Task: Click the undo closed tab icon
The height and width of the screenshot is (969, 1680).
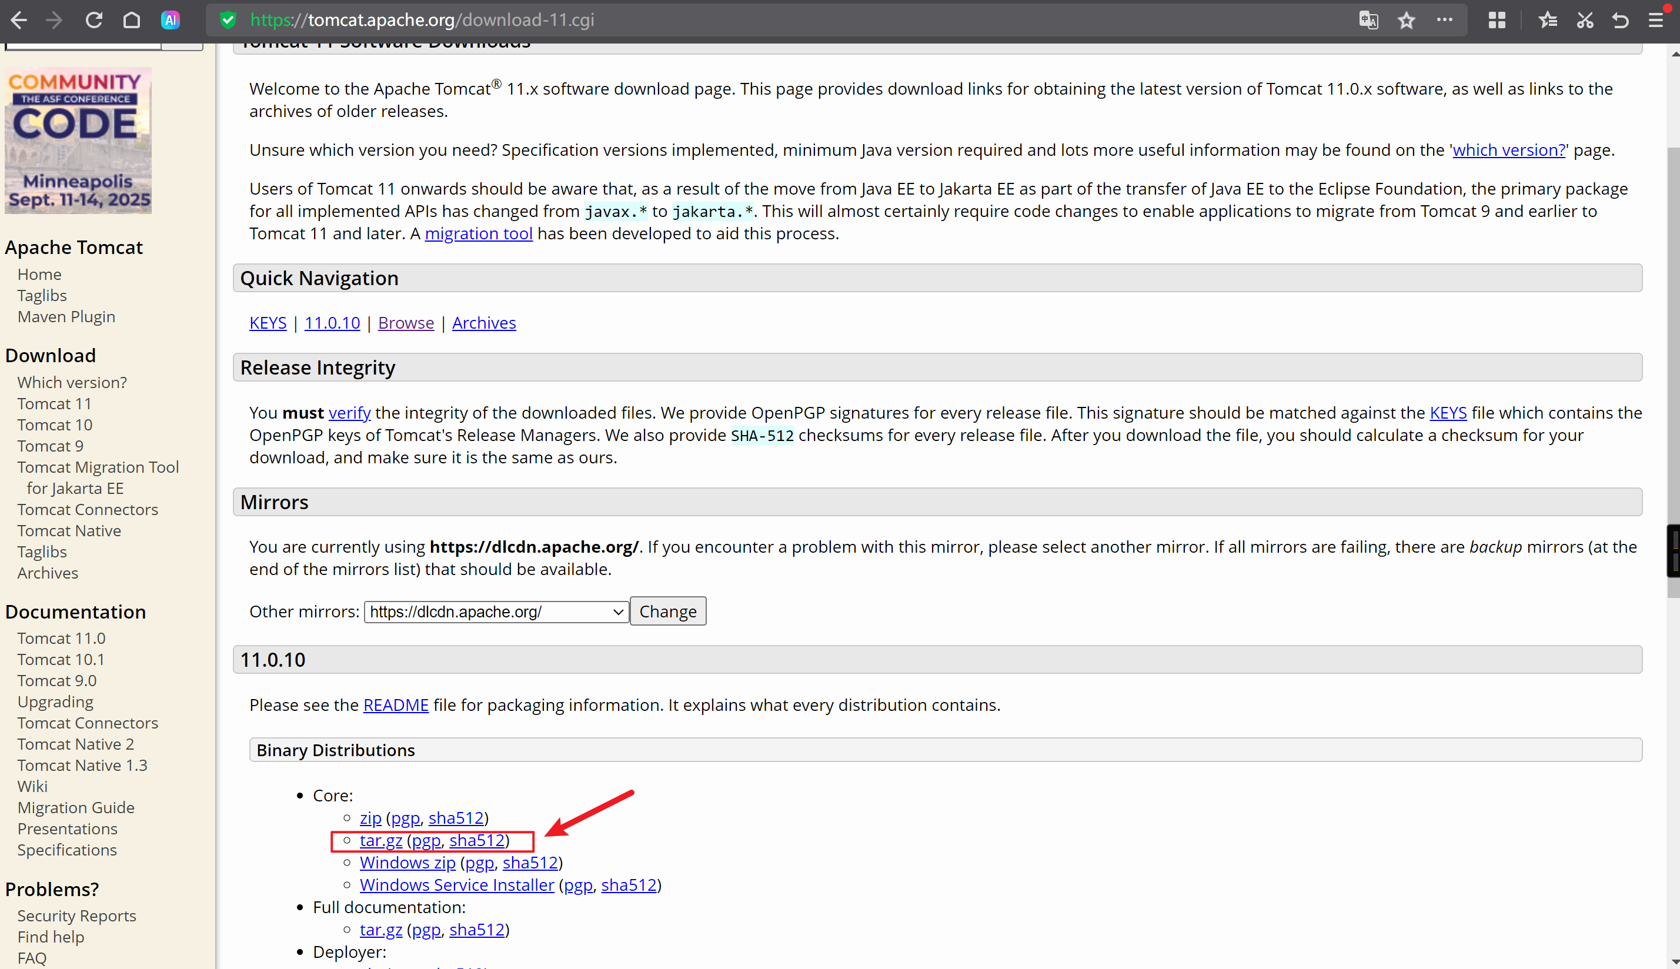Action: (x=1621, y=20)
